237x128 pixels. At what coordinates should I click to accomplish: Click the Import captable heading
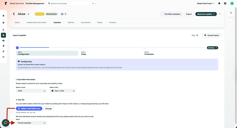pyautogui.click(x=19, y=35)
